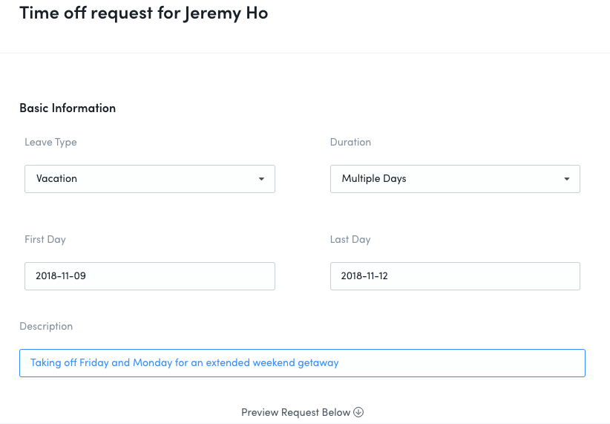Click the Description field label
The width and height of the screenshot is (610, 424).
tap(46, 326)
